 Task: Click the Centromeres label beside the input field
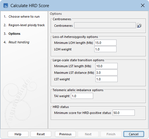(x=63, y=26)
